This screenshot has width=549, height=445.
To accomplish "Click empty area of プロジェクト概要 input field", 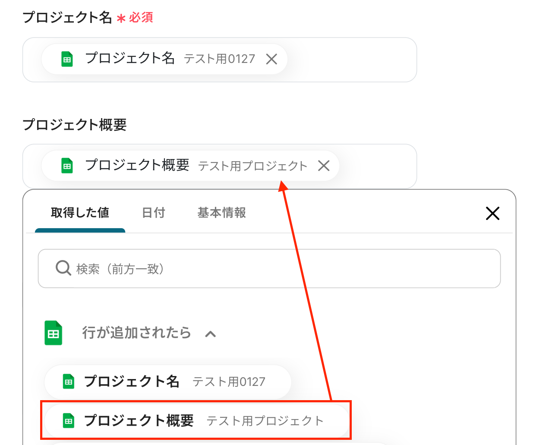I will 378,166.
